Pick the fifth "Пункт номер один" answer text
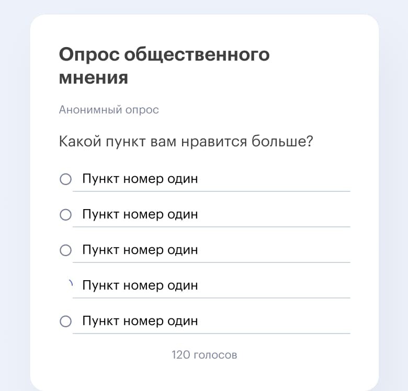This screenshot has width=408, height=391. (x=140, y=321)
